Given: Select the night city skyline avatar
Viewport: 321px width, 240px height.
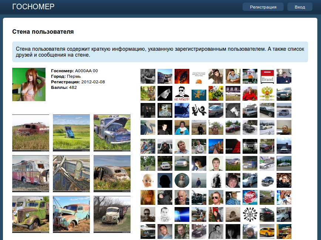Looking at the screenshot, I should point(216,146).
